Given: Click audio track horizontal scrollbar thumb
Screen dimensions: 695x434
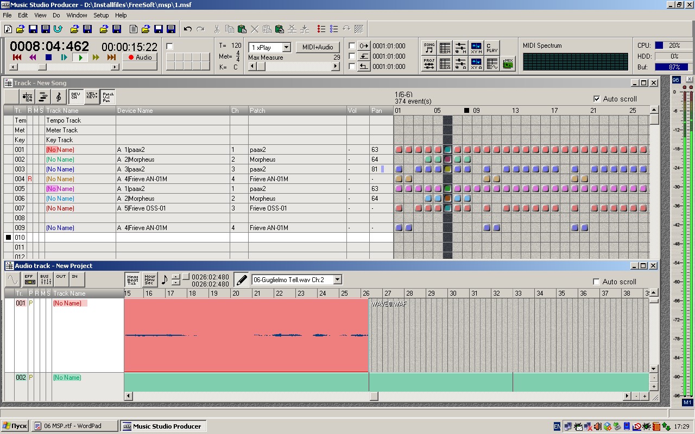Looking at the screenshot, I should click(x=374, y=396).
